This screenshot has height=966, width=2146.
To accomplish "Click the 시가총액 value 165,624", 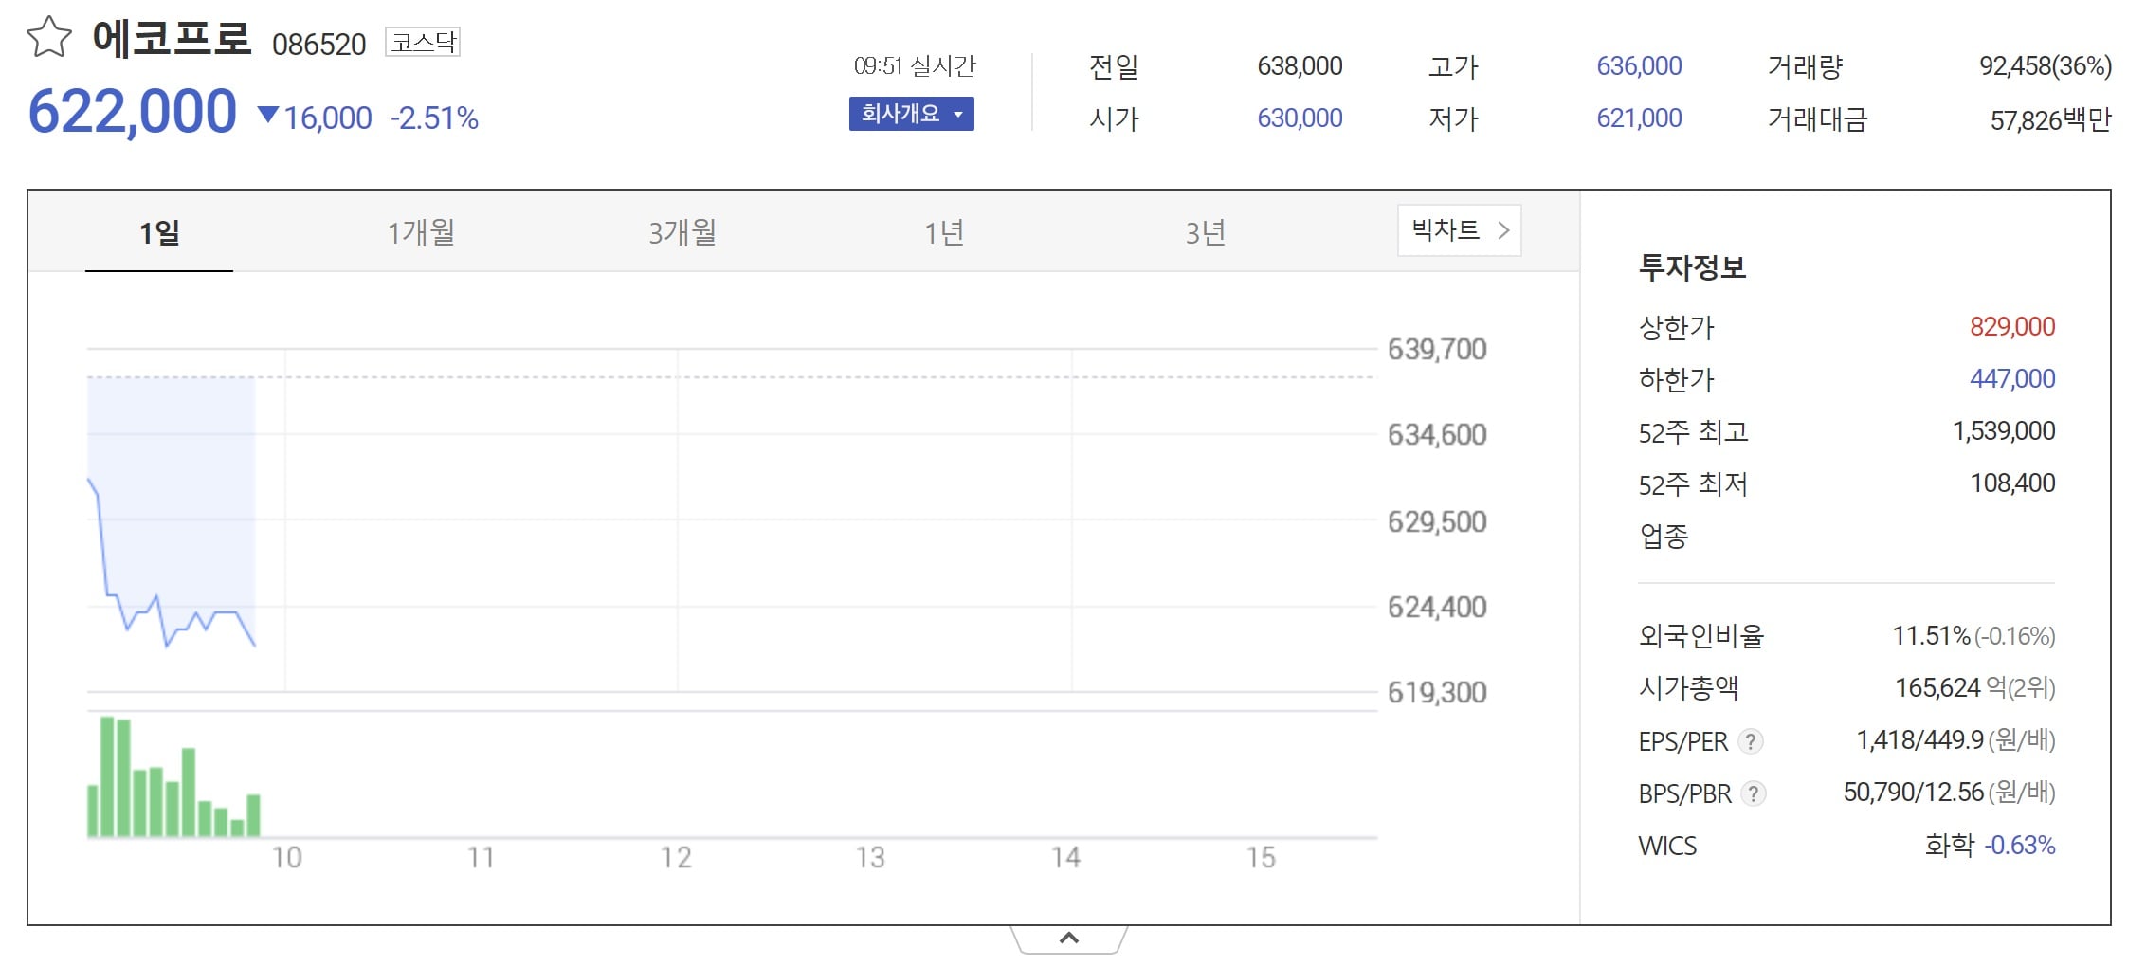I will pos(1937,687).
